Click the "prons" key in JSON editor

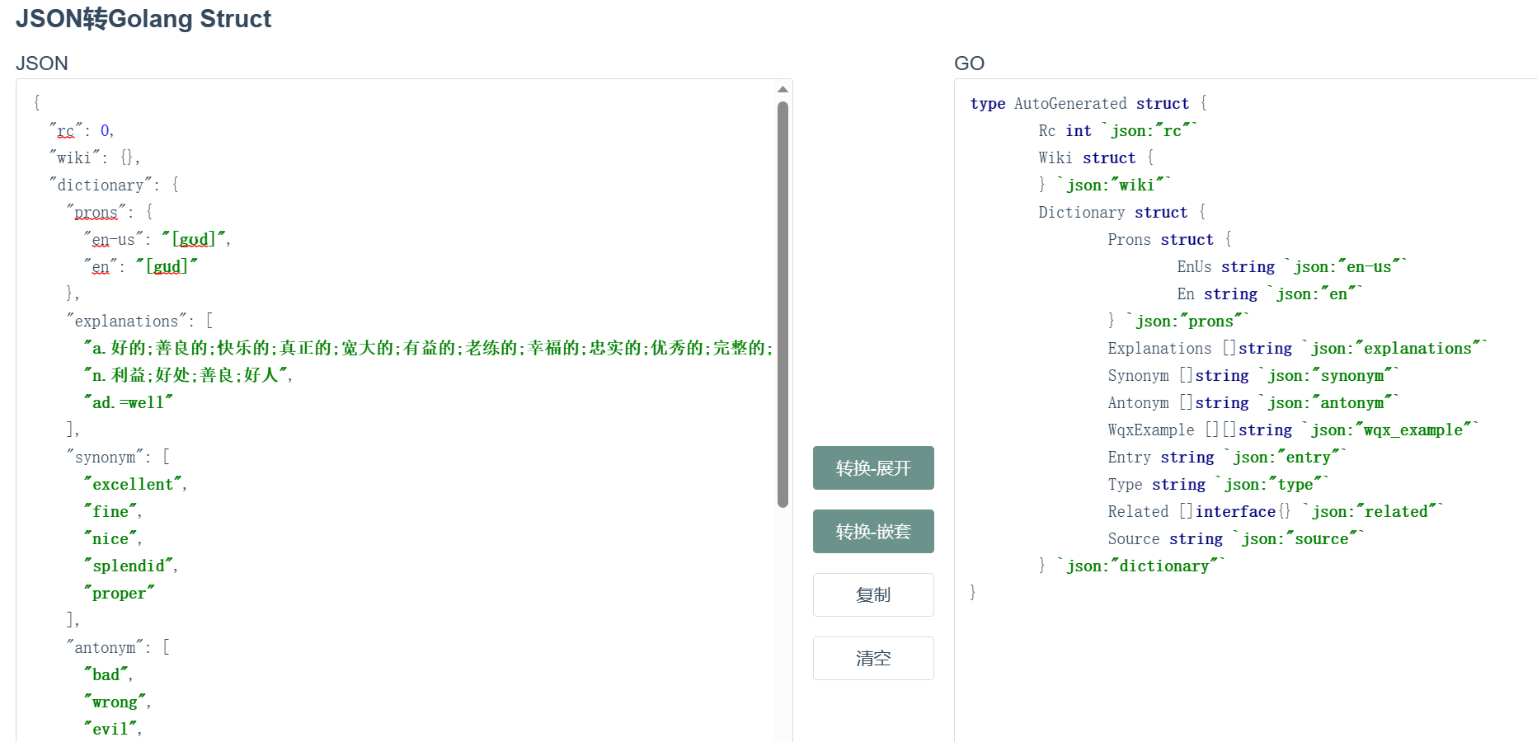[x=96, y=213]
